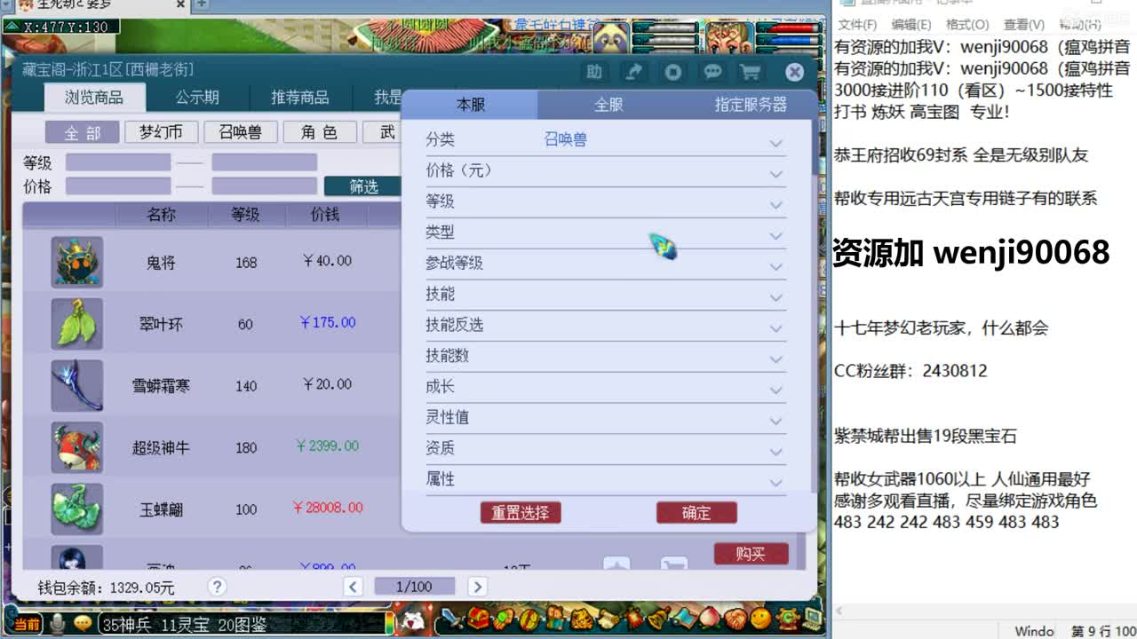Viewport: 1137px width, 639px height.
Task: Click the 翠叶环 leaf item thumbnail
Action: click(77, 324)
